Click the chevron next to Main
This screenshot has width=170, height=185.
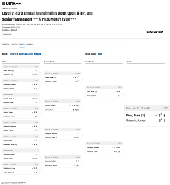pos(104,54)
